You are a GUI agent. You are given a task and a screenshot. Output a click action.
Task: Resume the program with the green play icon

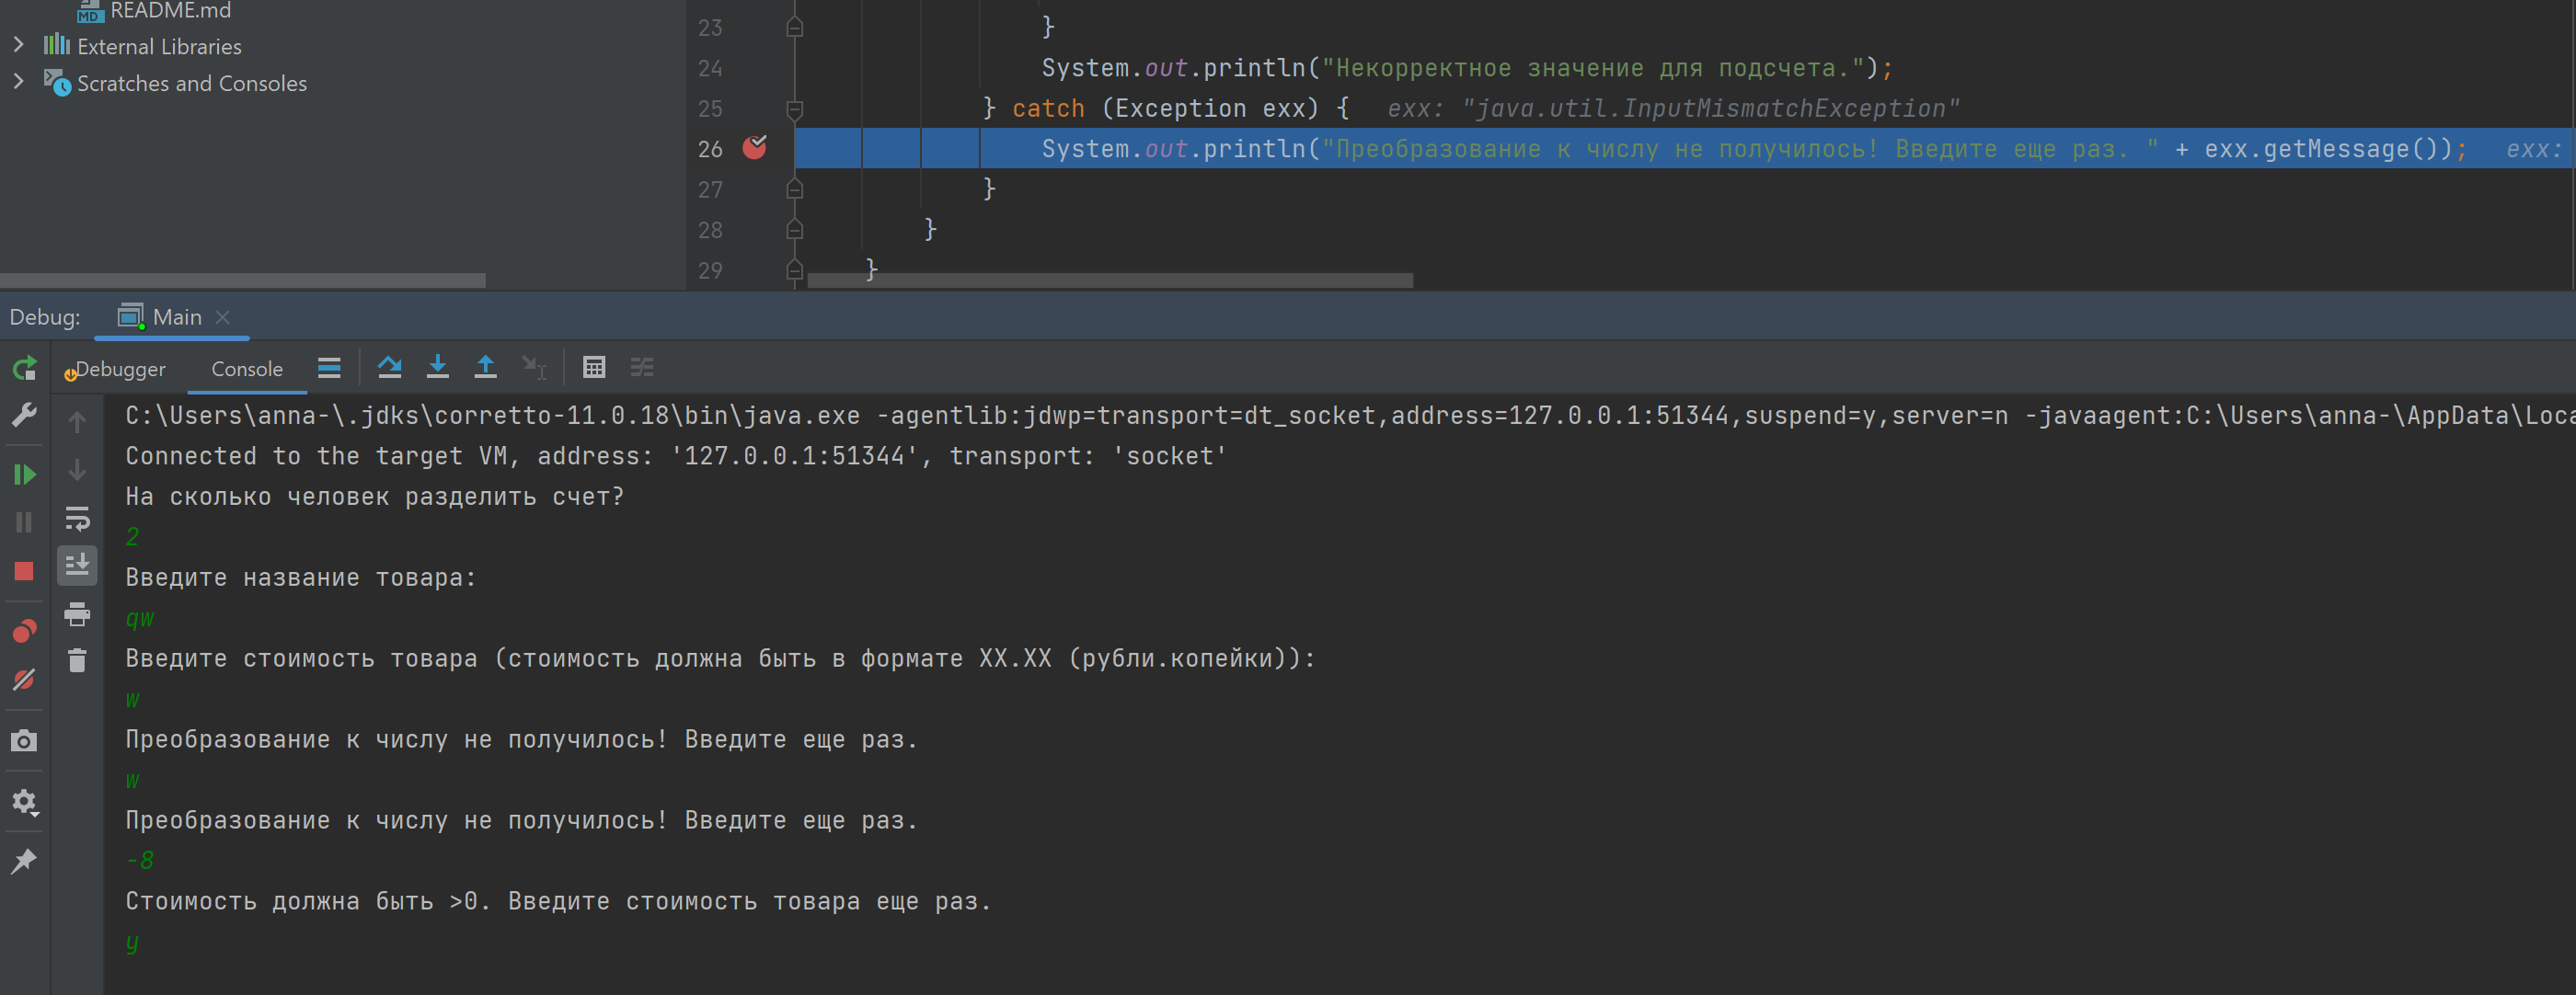pos(25,475)
